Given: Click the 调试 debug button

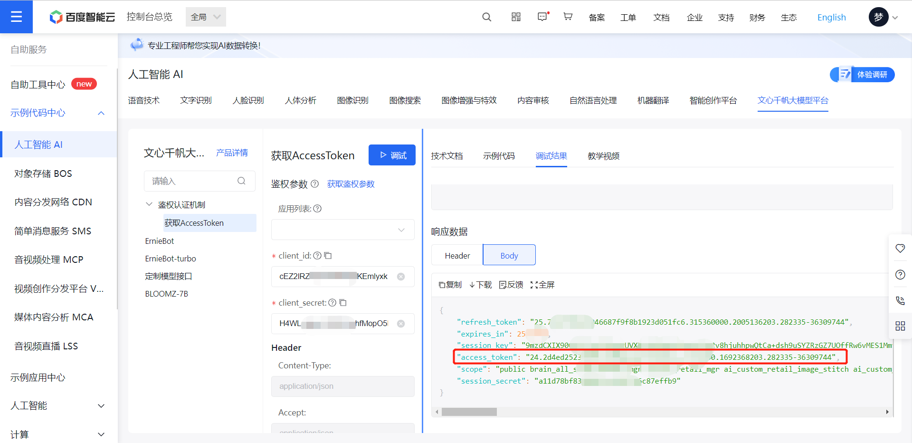Looking at the screenshot, I should coord(392,155).
